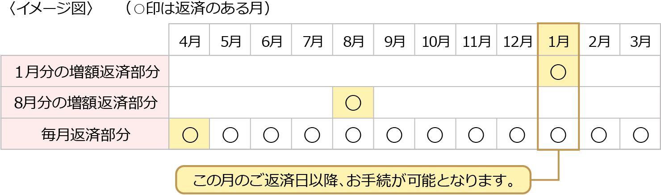Screen dimensions: 661x195
Task: Click the この月のご返済日以降 callout box
Action: pyautogui.click(x=353, y=180)
